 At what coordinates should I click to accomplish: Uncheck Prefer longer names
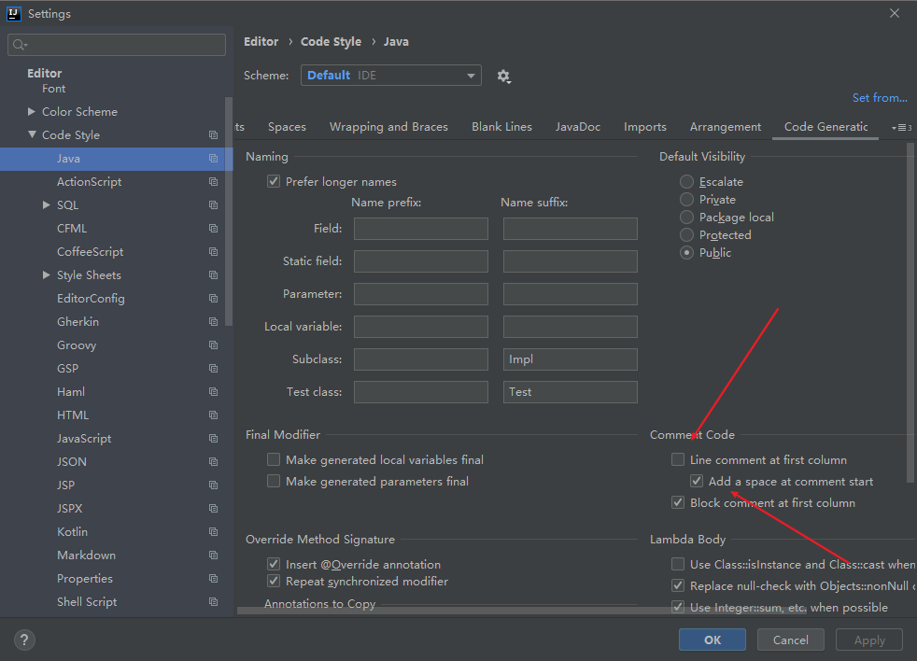[273, 181]
